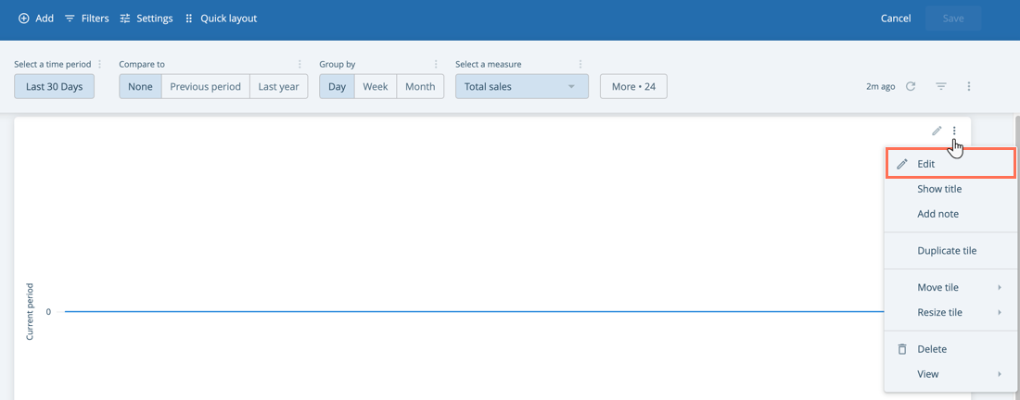Click the vertical scrollbar on the right
The height and width of the screenshot is (400, 1020).
(1016, 256)
